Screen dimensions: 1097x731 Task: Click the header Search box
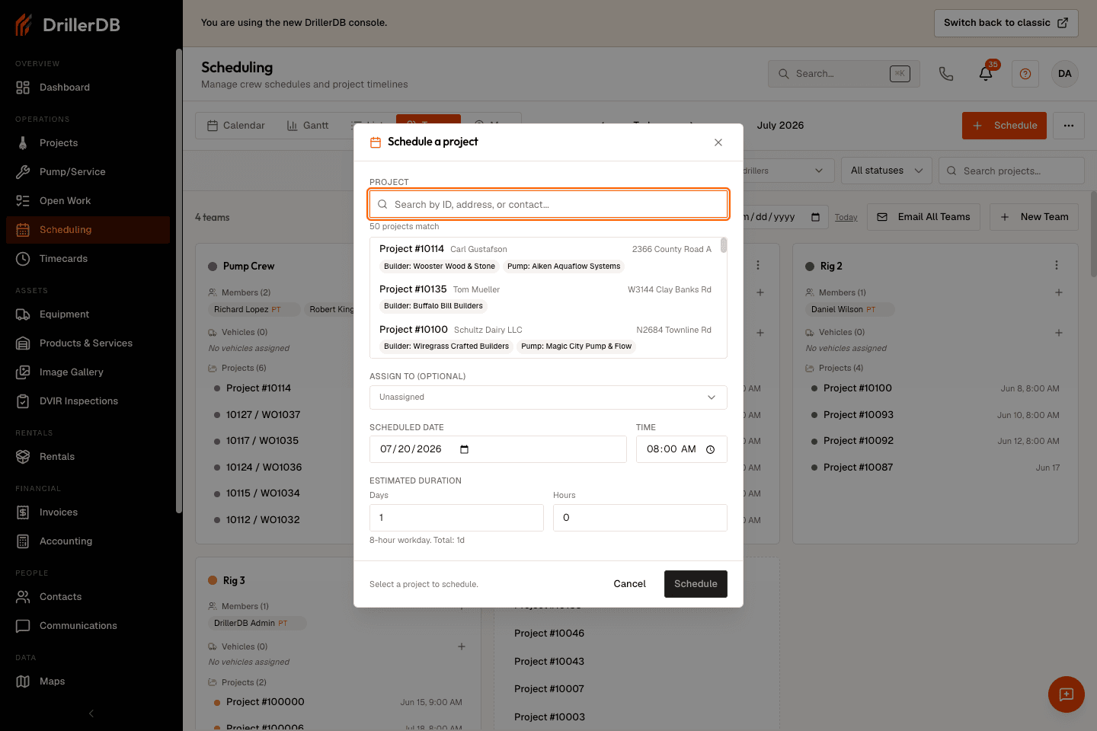pos(844,74)
